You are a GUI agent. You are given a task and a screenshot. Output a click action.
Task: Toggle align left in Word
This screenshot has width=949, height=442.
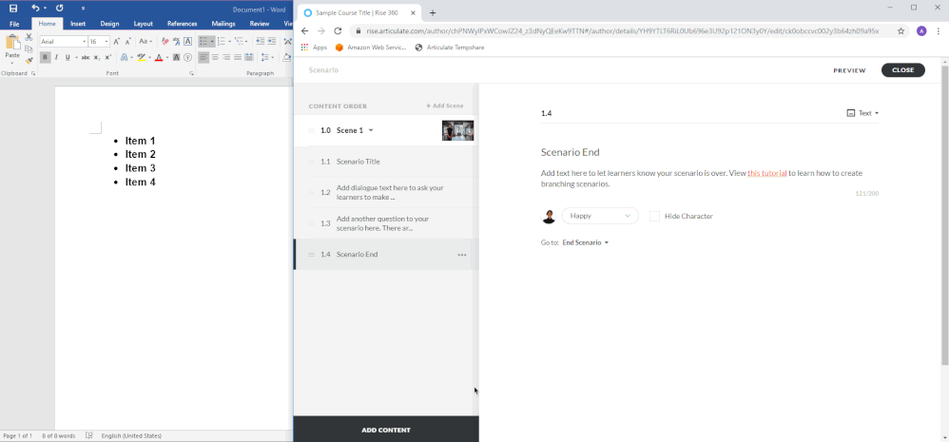[x=203, y=57]
